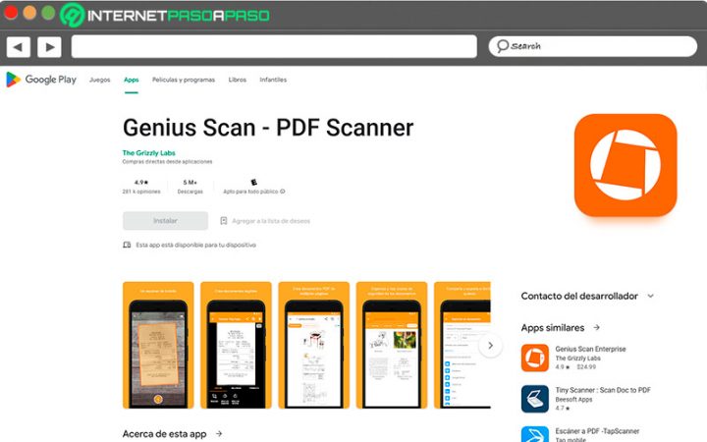Click Contacto del desarrollador heading

coord(579,296)
